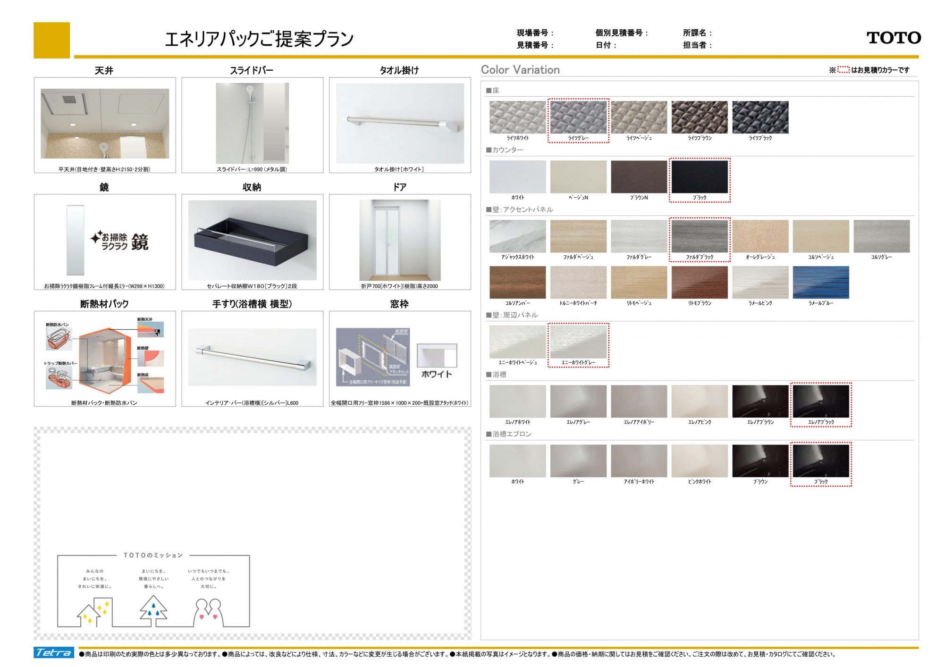This screenshot has width=944, height=667.
Task: Select the ライツベージュ floor swatch
Action: (639, 117)
